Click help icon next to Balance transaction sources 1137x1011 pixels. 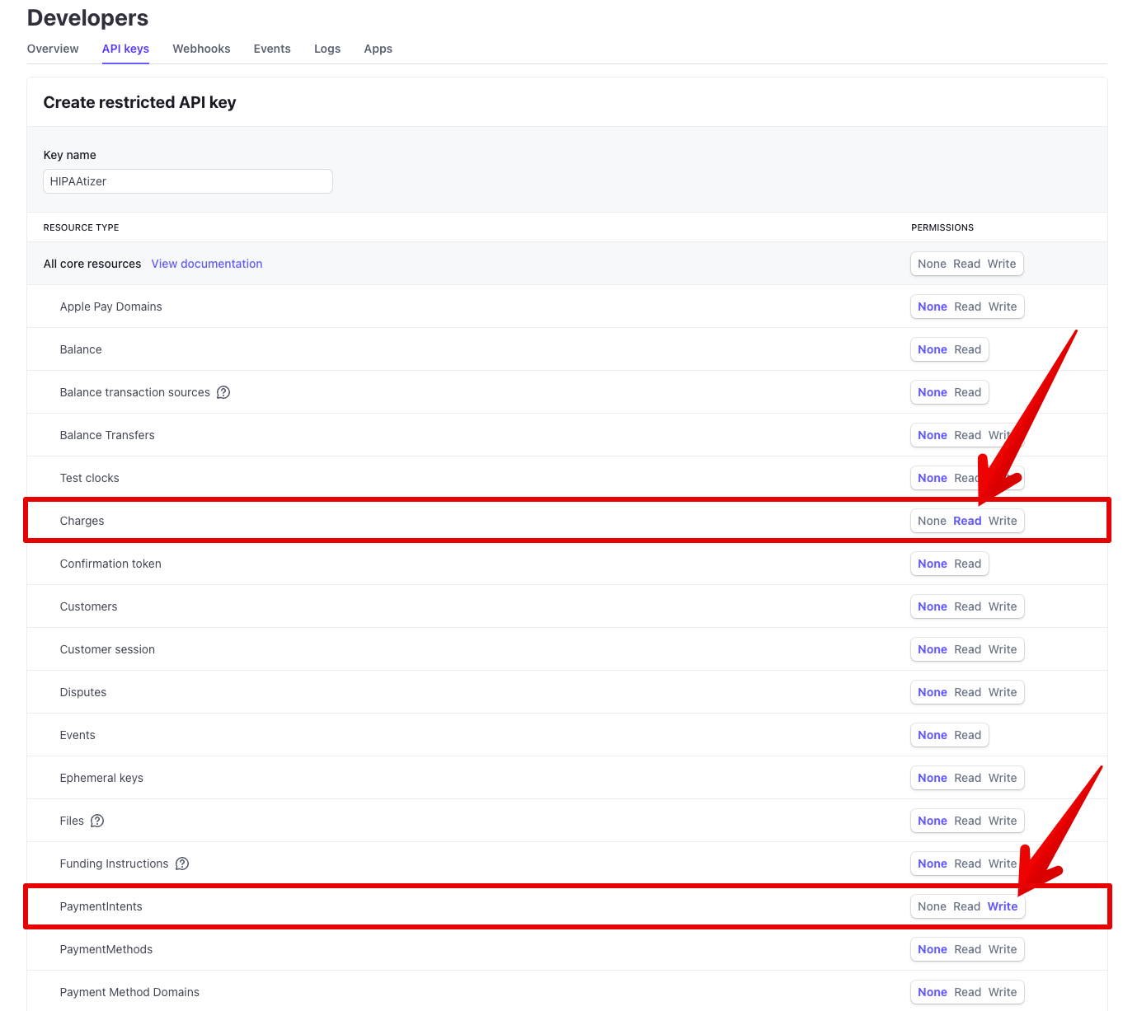tap(223, 392)
